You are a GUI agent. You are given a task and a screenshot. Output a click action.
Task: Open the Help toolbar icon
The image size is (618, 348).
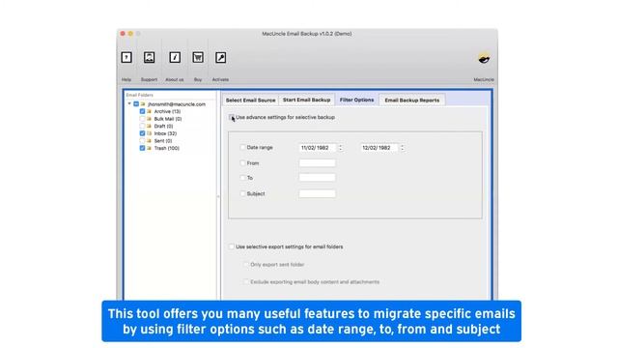click(126, 58)
